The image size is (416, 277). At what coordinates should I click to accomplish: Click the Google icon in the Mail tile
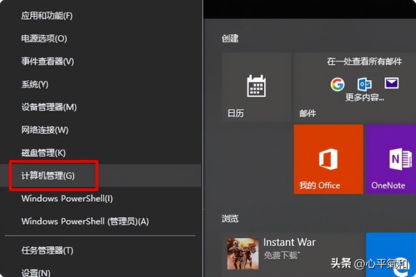point(338,84)
